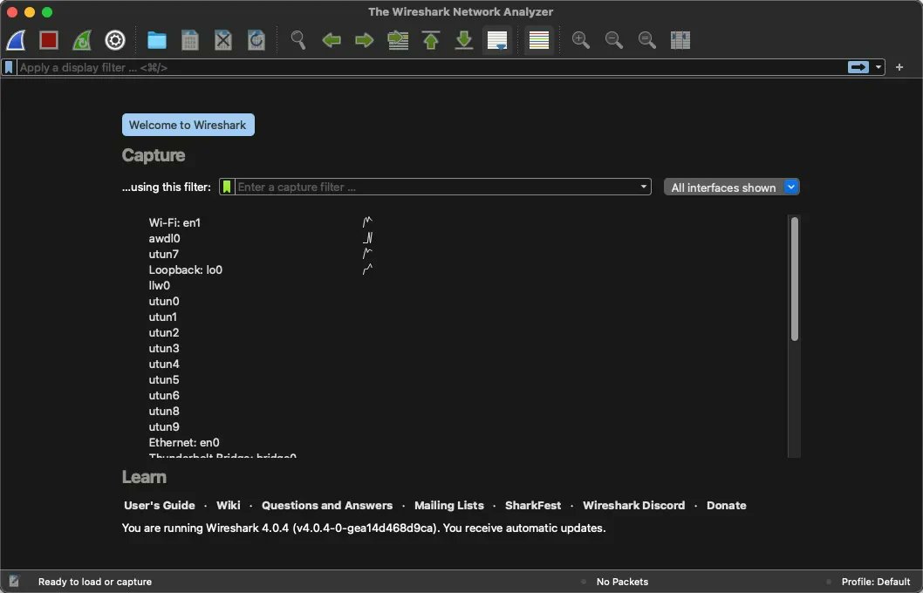Click Profile: Default in status bar
The height and width of the screenshot is (593, 923).
[876, 582]
